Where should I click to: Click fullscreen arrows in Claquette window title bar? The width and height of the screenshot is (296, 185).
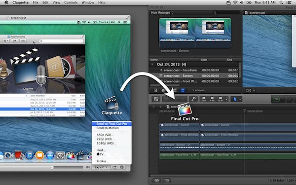tap(128, 18)
